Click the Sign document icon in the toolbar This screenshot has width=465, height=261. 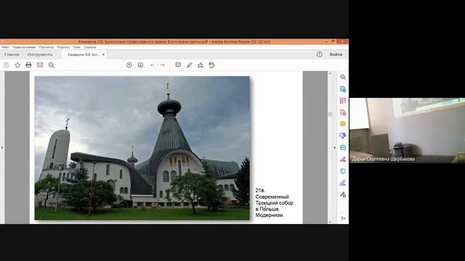201,65
